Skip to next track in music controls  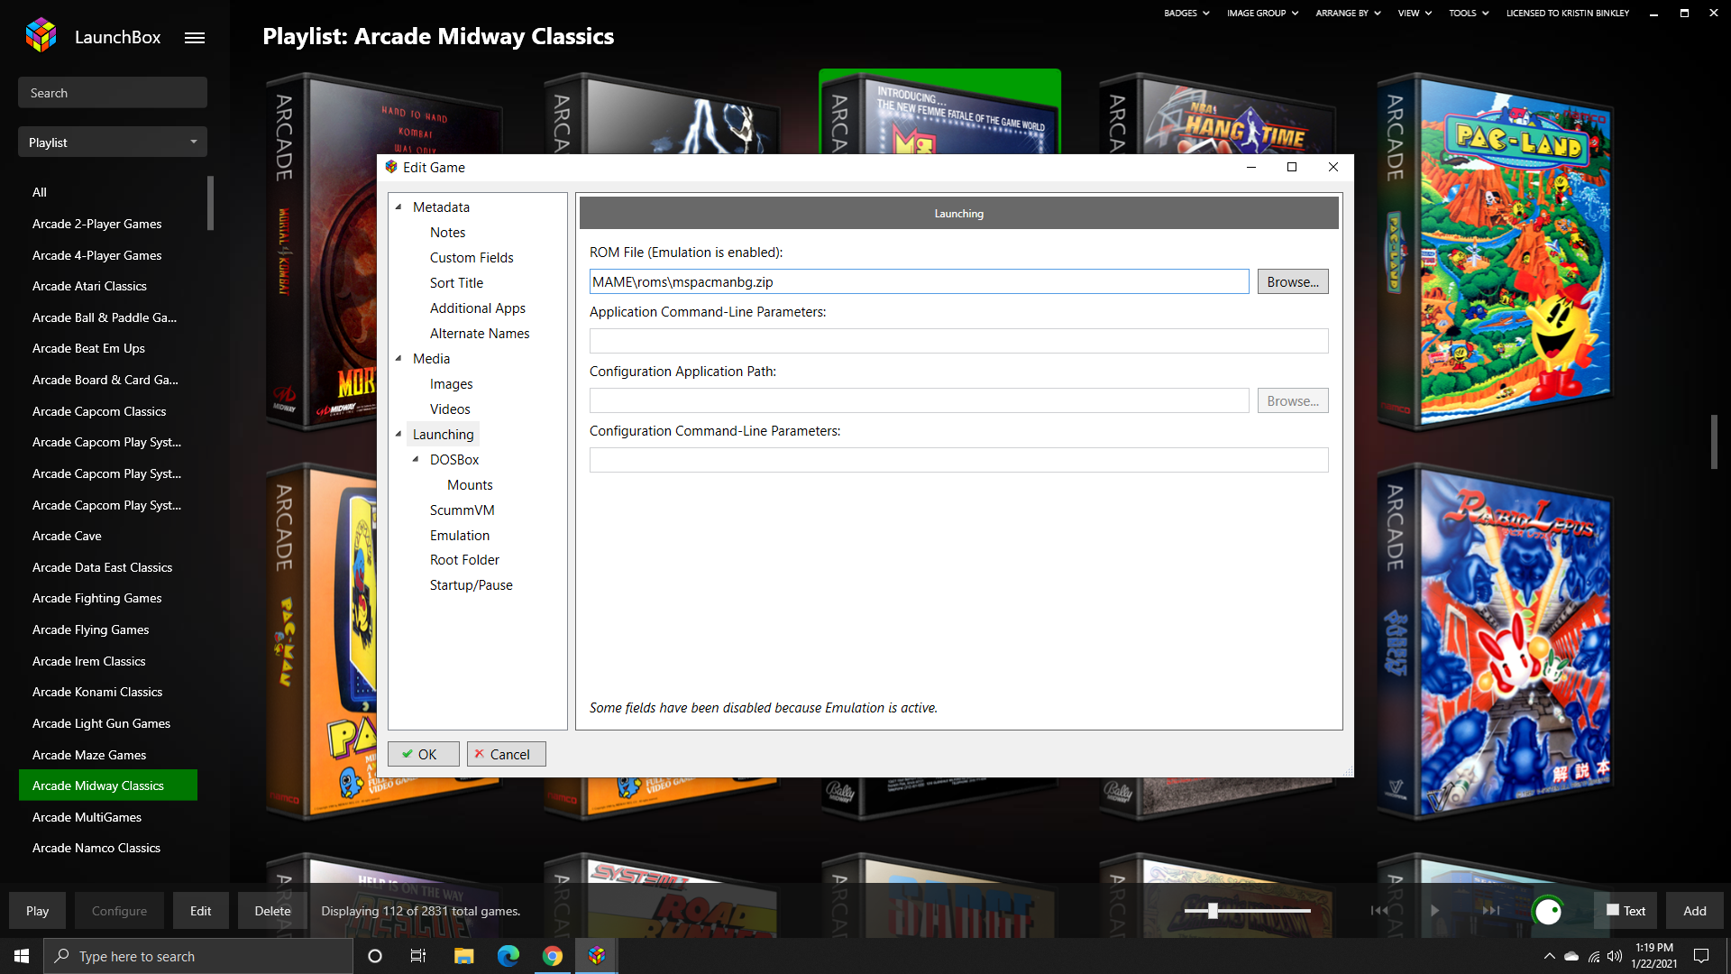click(x=1491, y=911)
